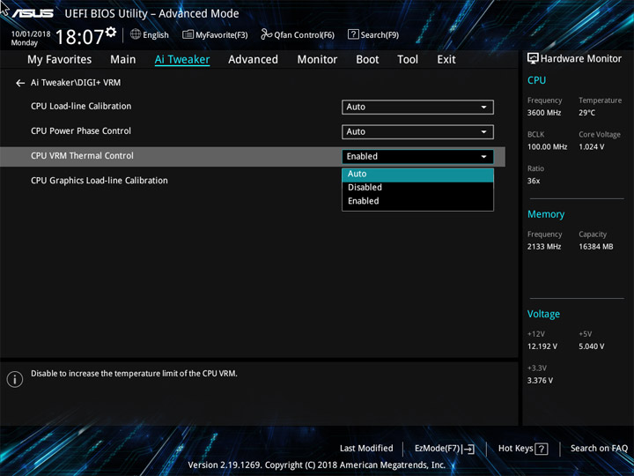
Task: Select the Ai Tweaker tab
Action: tap(182, 60)
